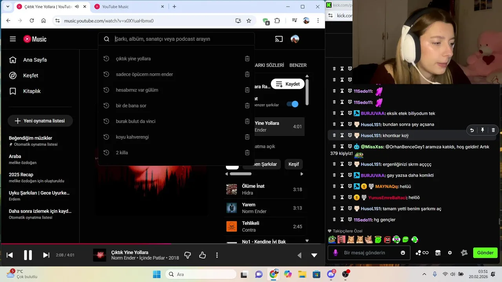Image resolution: width=502 pixels, height=282 pixels.
Task: Open the player bar three-dot menu
Action: 217,255
